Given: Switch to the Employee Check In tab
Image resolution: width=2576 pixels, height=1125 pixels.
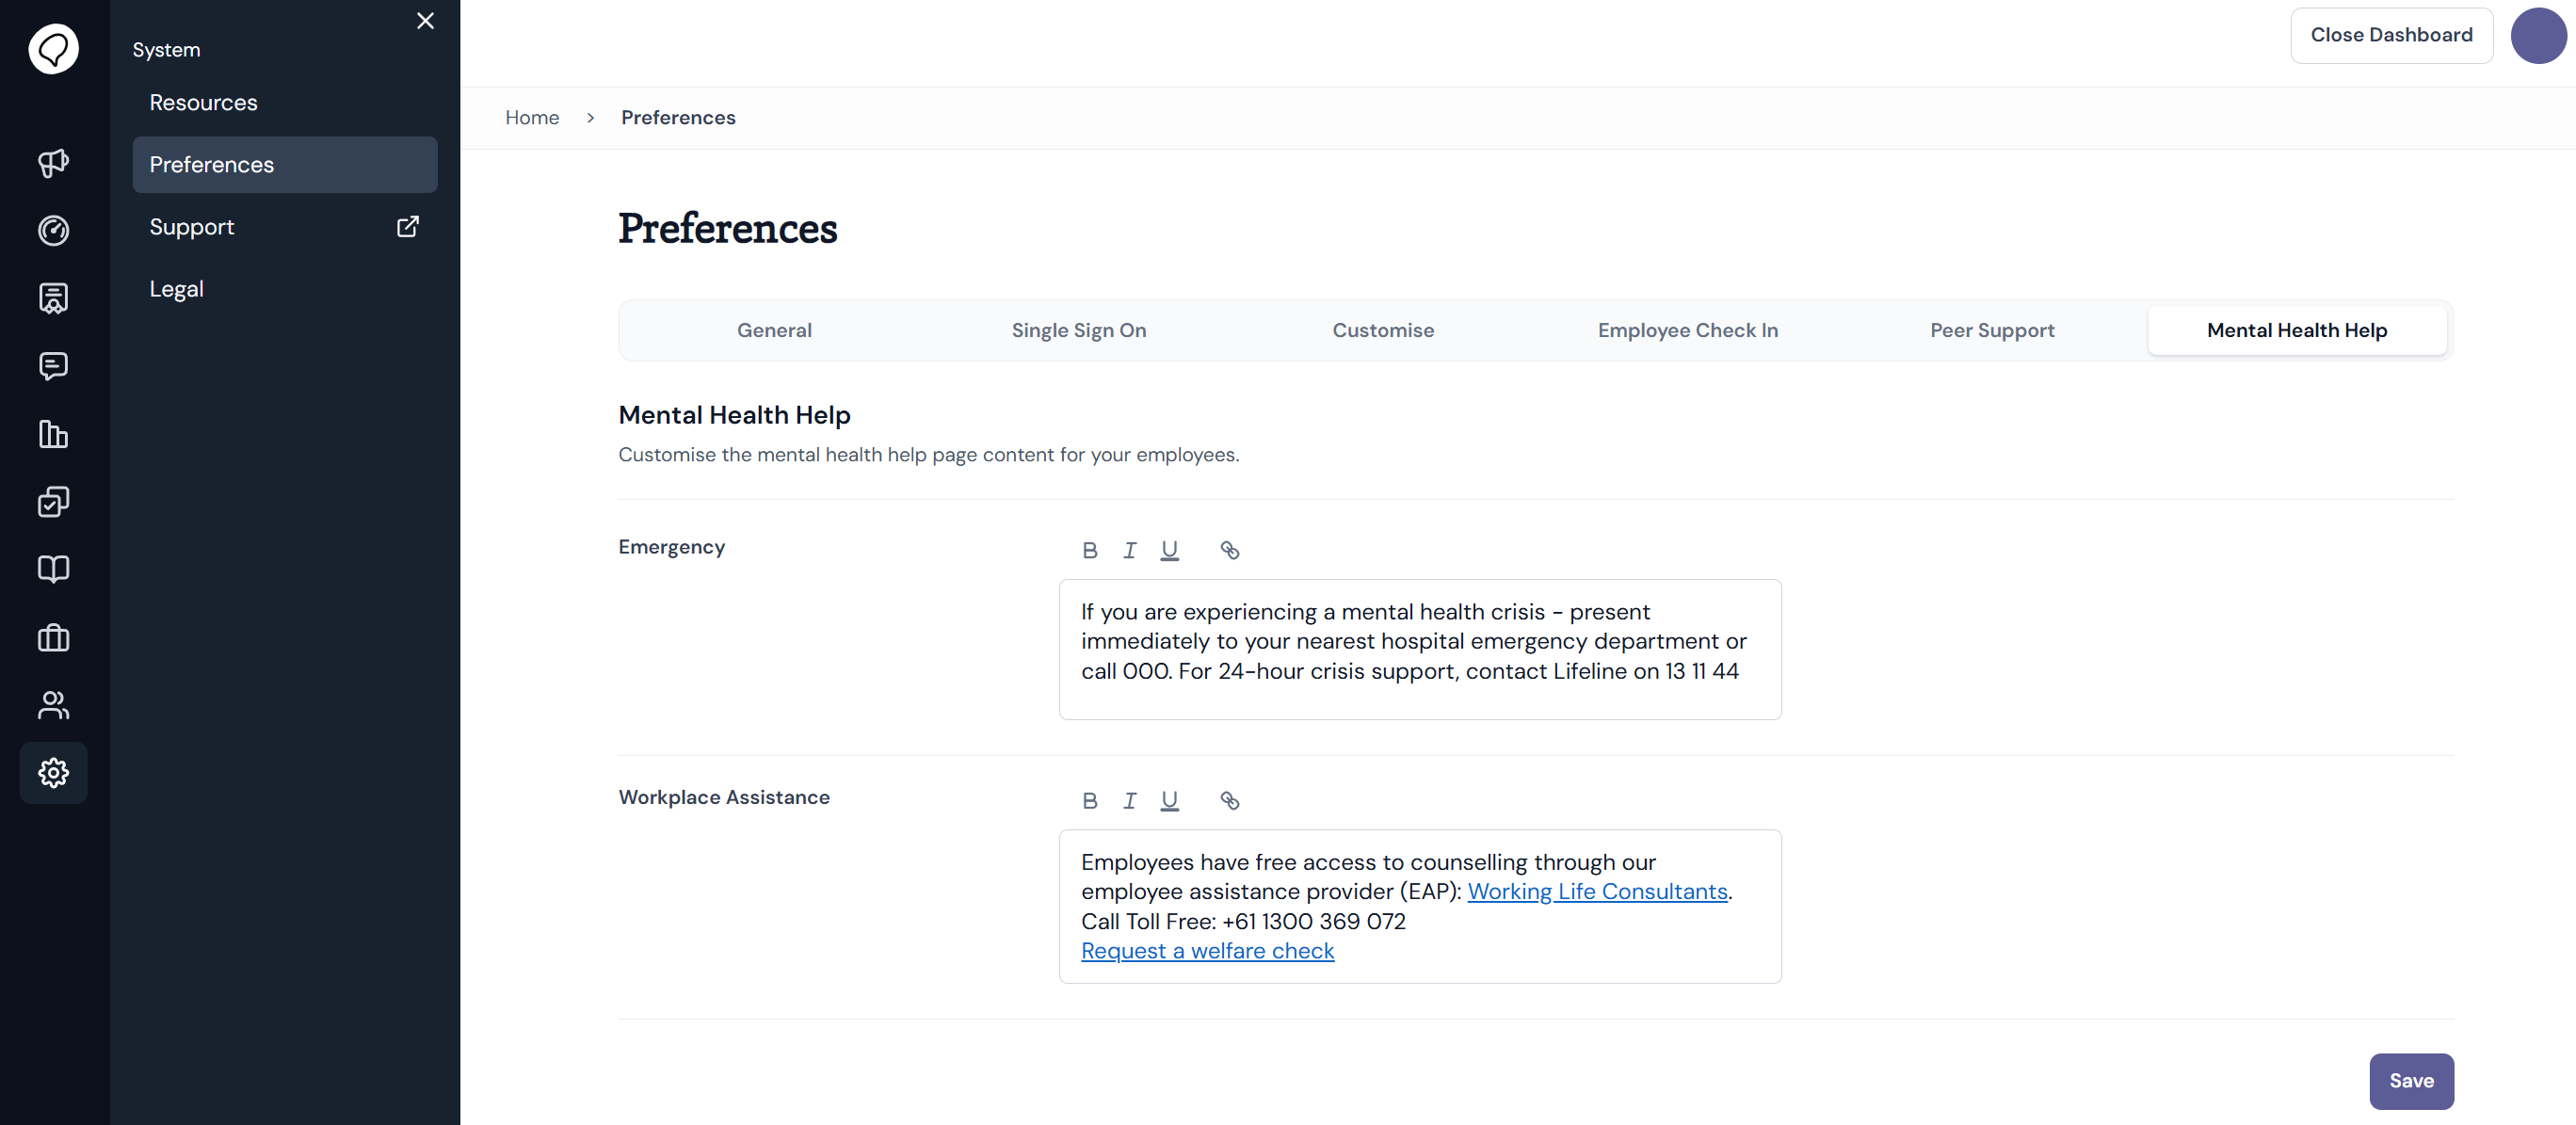Looking at the screenshot, I should tap(1687, 330).
